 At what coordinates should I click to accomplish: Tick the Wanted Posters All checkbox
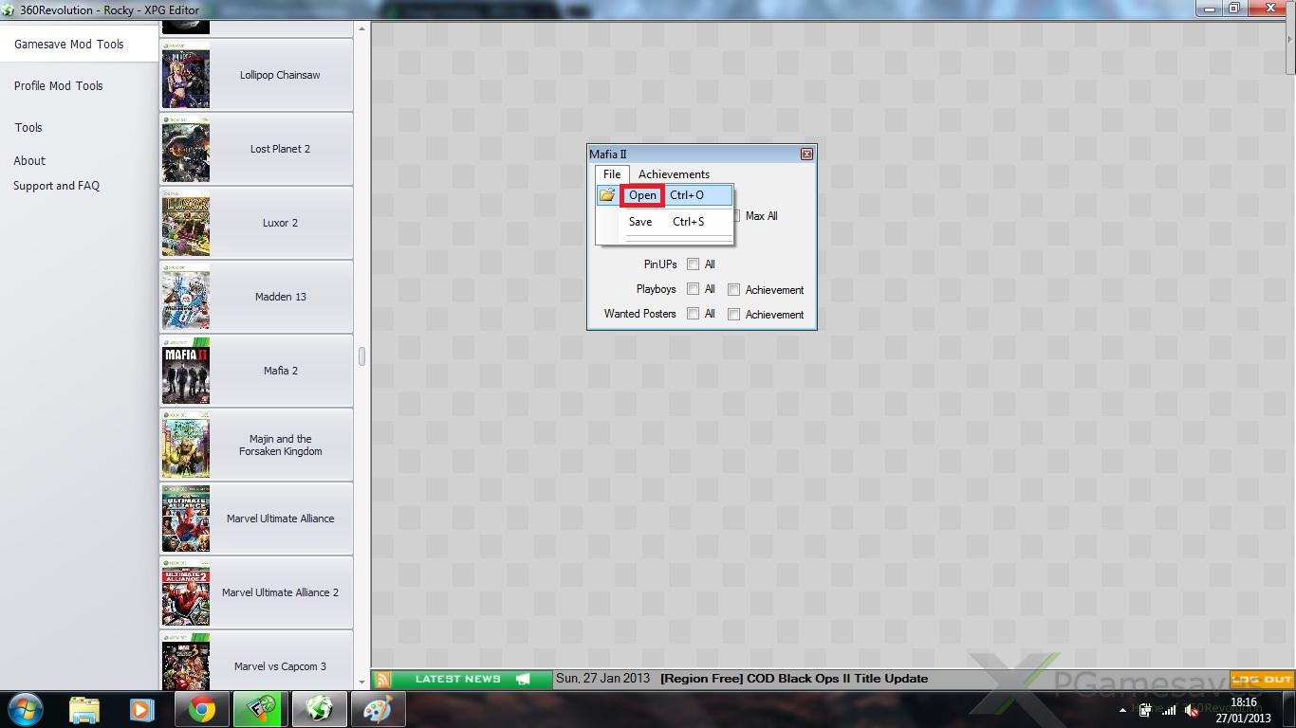coord(694,314)
